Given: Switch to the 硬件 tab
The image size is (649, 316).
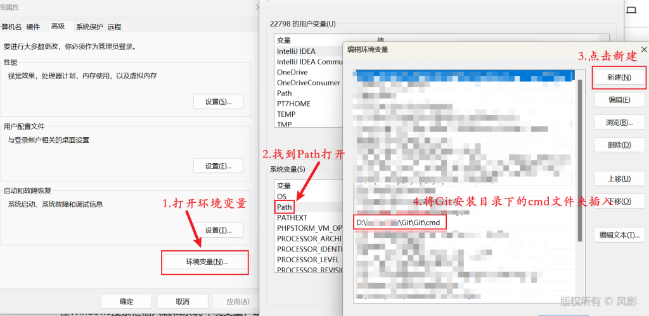Looking at the screenshot, I should 33,27.
